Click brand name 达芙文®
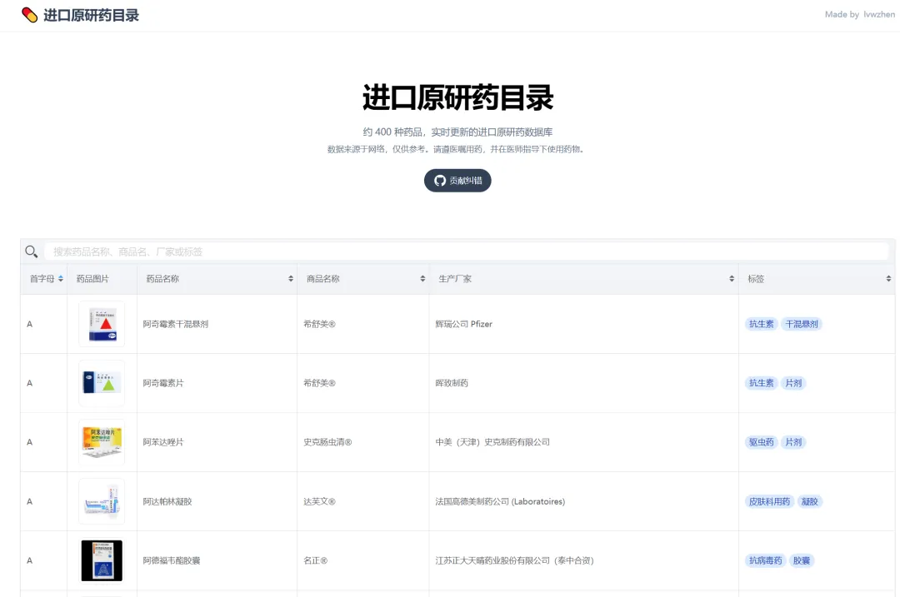Image resolution: width=900 pixels, height=597 pixels. pos(319,501)
